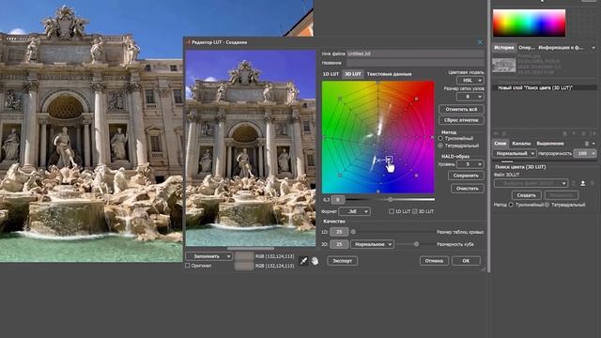Click the Cancel button in LUT editor
The width and height of the screenshot is (601, 338).
point(434,261)
